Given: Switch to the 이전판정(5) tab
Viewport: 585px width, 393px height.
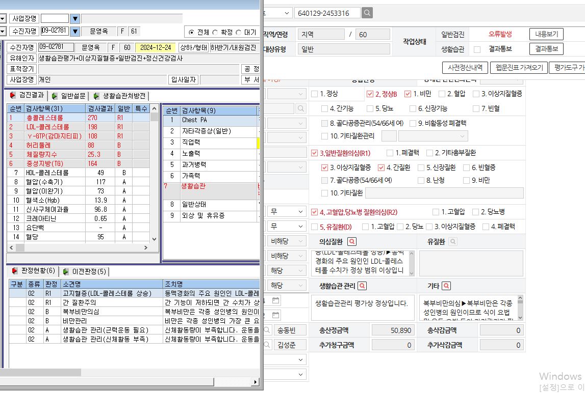Looking at the screenshot, I should click(x=86, y=271).
